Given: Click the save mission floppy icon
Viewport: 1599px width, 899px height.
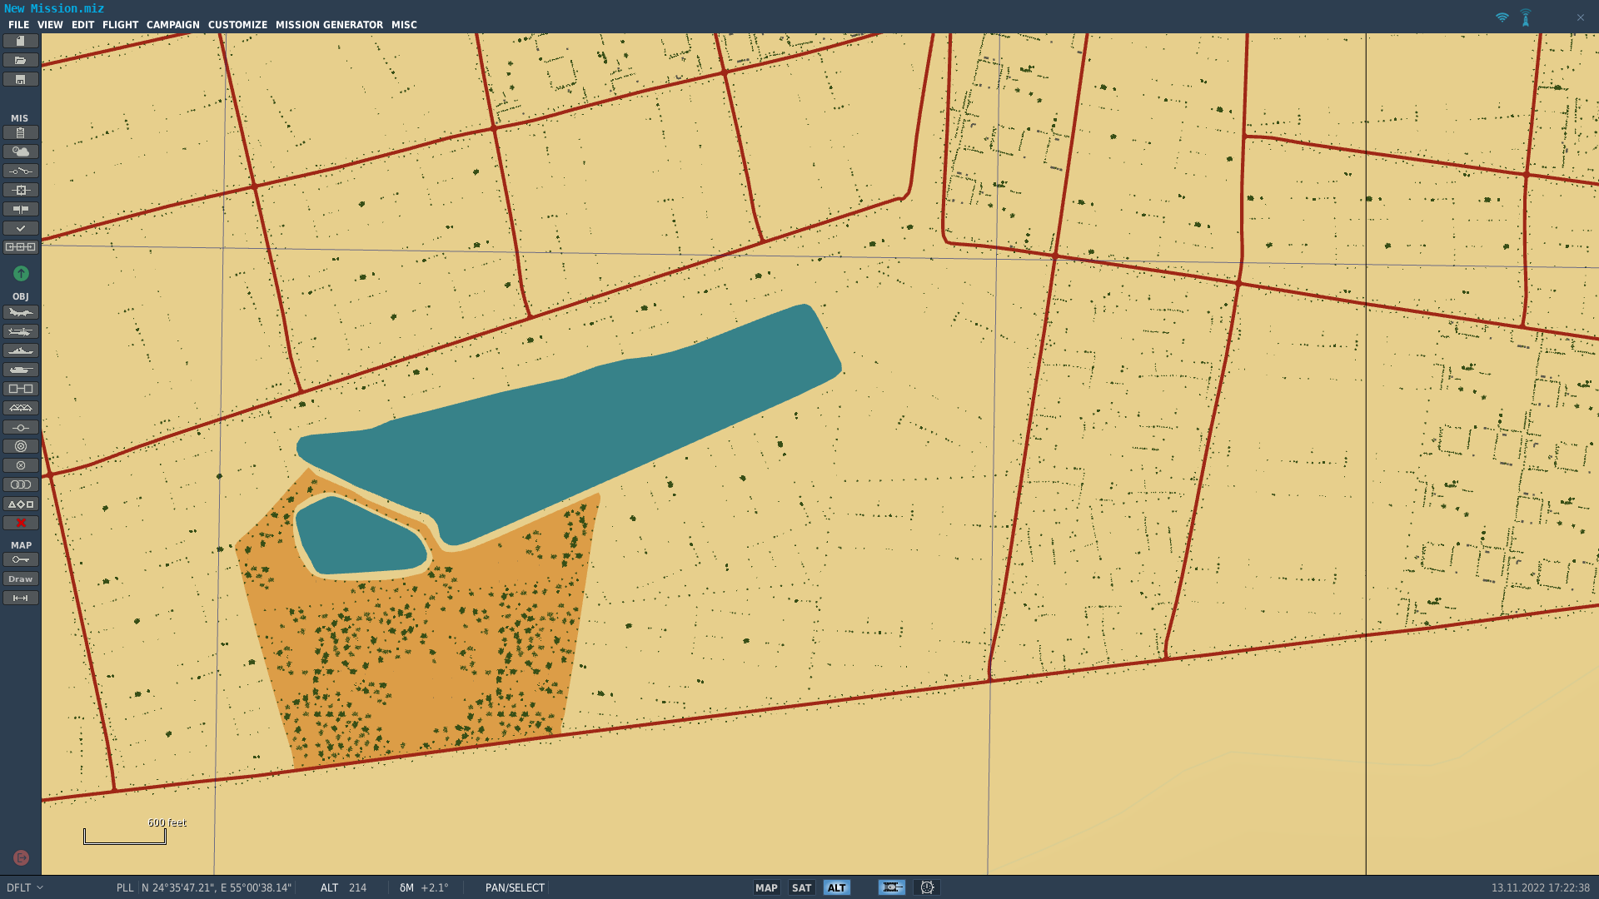Looking at the screenshot, I should click(x=21, y=80).
